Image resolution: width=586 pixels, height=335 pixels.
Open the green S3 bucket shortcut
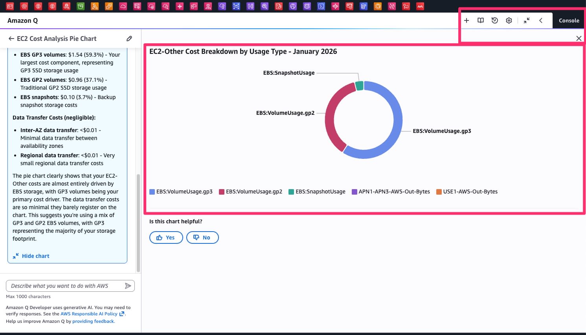point(81,6)
